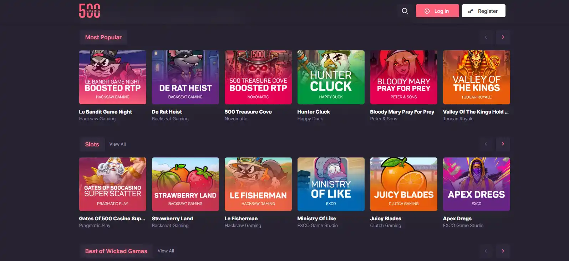Go to previous Slots games

click(x=486, y=144)
